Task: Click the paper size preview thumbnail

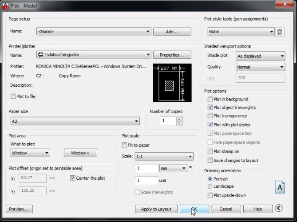Action: 172,83
